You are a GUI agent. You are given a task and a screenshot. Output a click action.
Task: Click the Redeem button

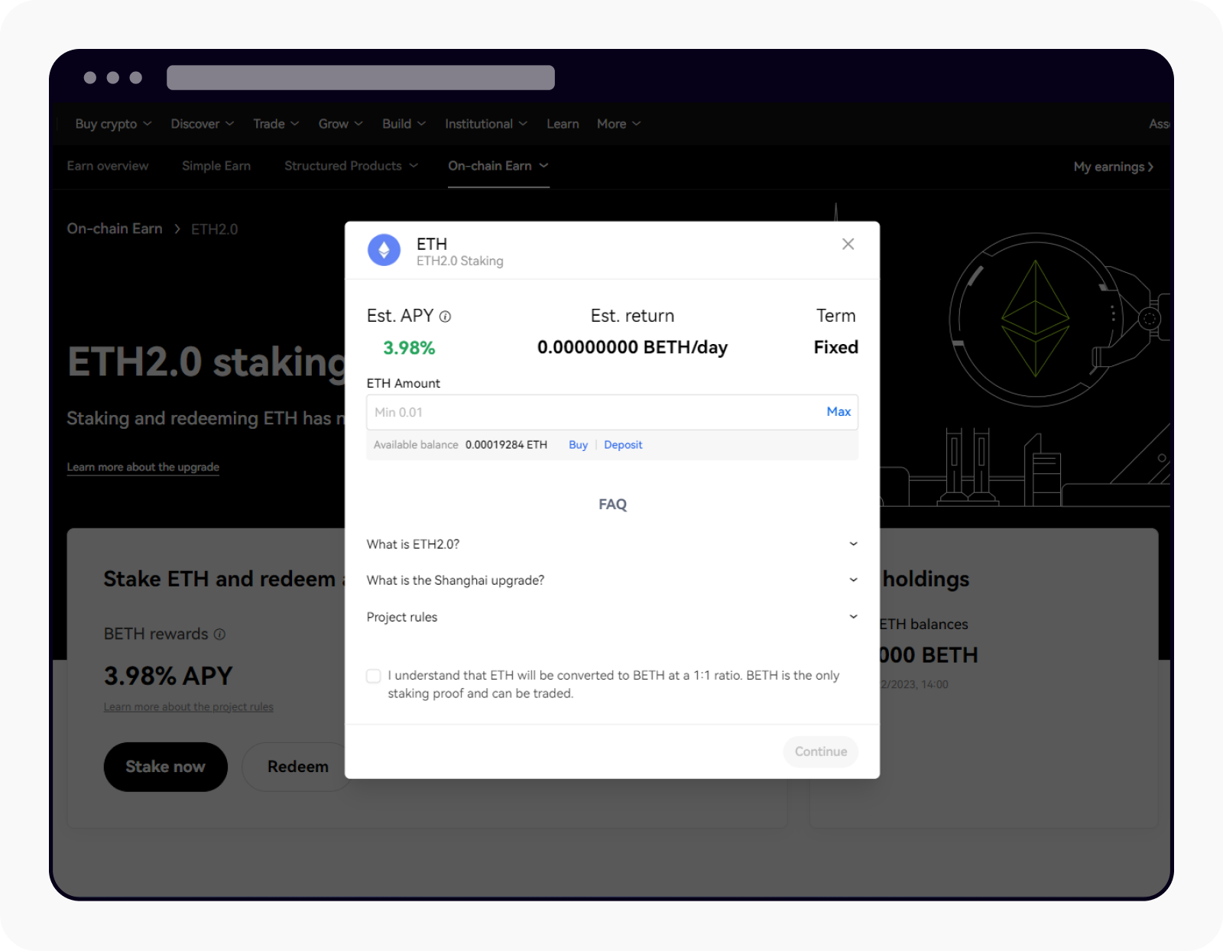[297, 767]
